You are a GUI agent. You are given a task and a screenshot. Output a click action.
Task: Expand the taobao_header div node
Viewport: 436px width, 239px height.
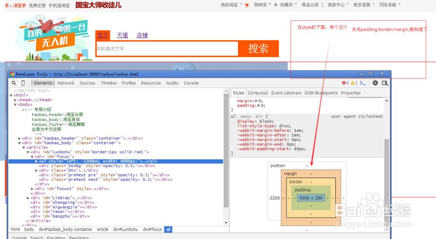pyautogui.click(x=20, y=138)
